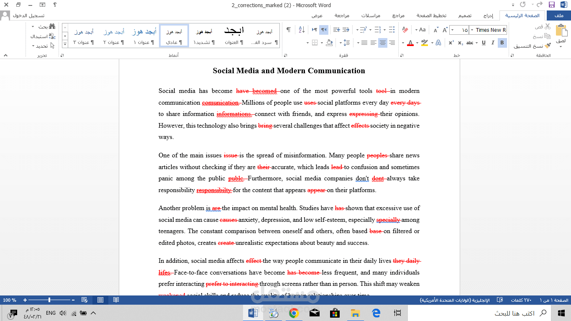Click the Paste clipboard icon
571x321 pixels.
click(561, 30)
